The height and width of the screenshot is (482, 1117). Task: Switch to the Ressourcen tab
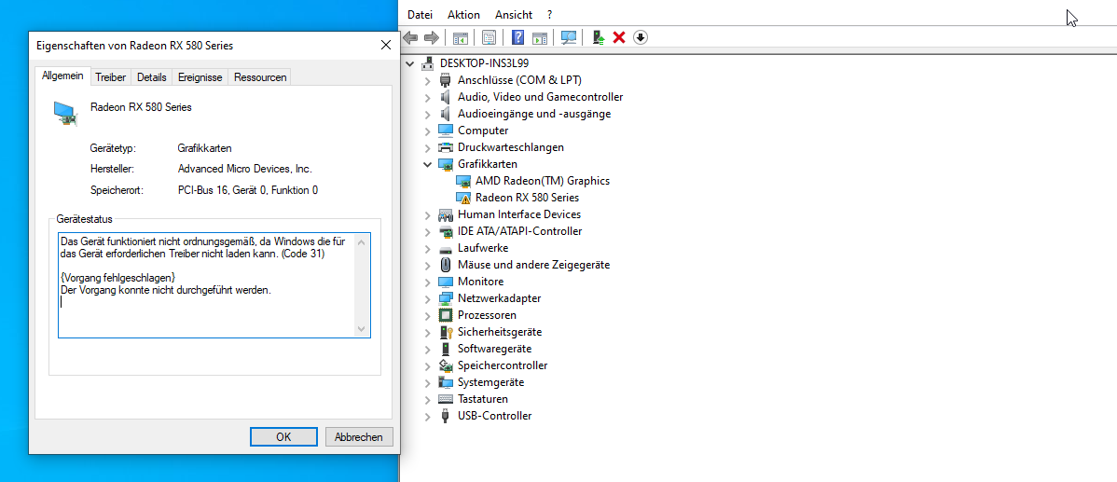(x=260, y=76)
